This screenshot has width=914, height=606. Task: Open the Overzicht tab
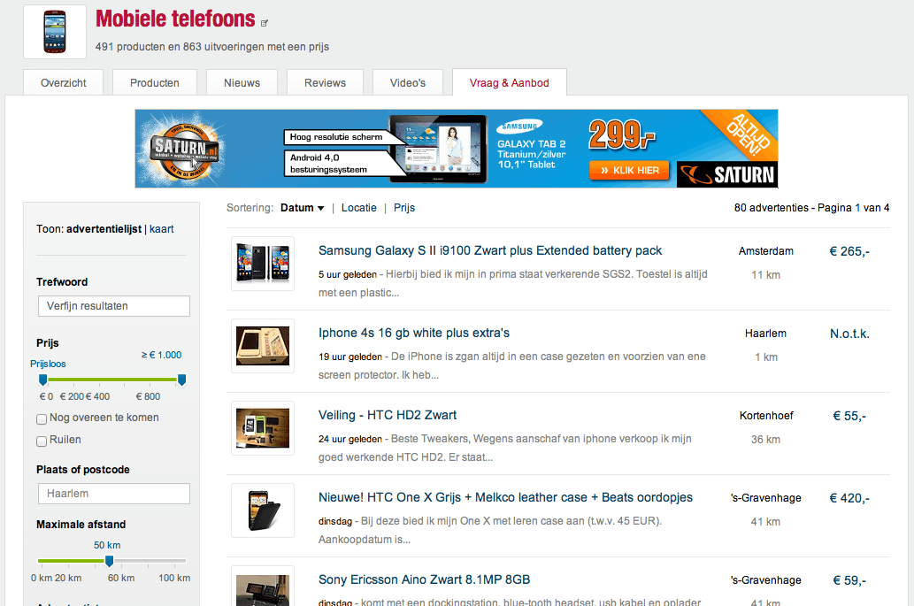point(64,83)
